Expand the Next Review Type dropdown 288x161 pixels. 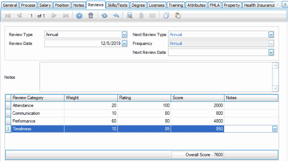coord(271,35)
